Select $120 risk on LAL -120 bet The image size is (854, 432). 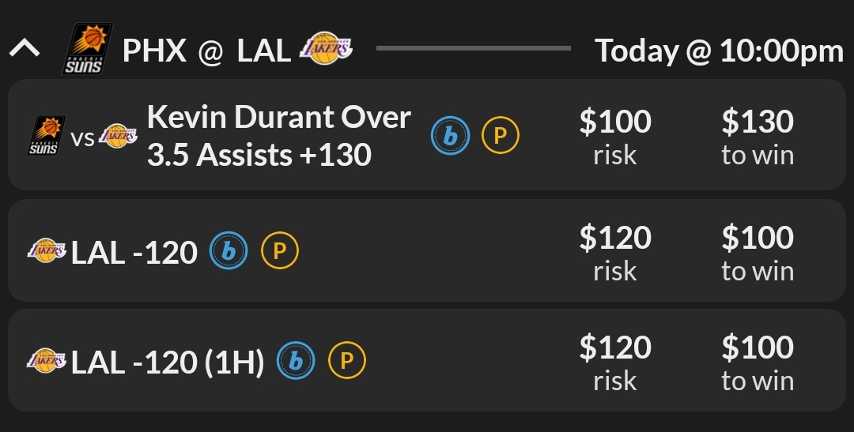click(x=615, y=252)
